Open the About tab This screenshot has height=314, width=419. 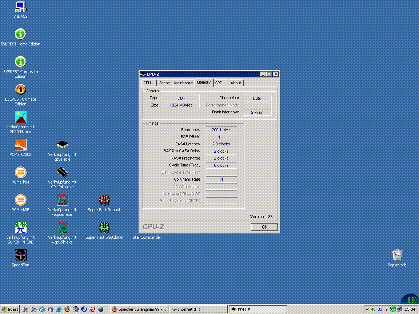[236, 83]
